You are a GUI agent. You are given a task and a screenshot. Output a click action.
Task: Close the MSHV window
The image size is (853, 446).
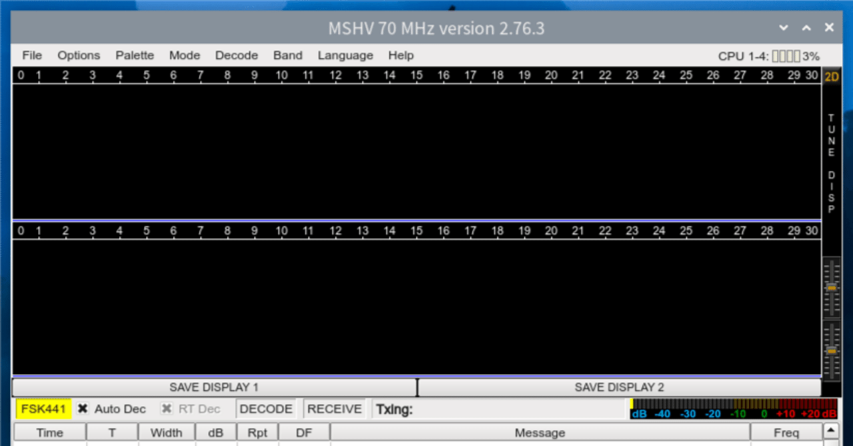pyautogui.click(x=829, y=28)
